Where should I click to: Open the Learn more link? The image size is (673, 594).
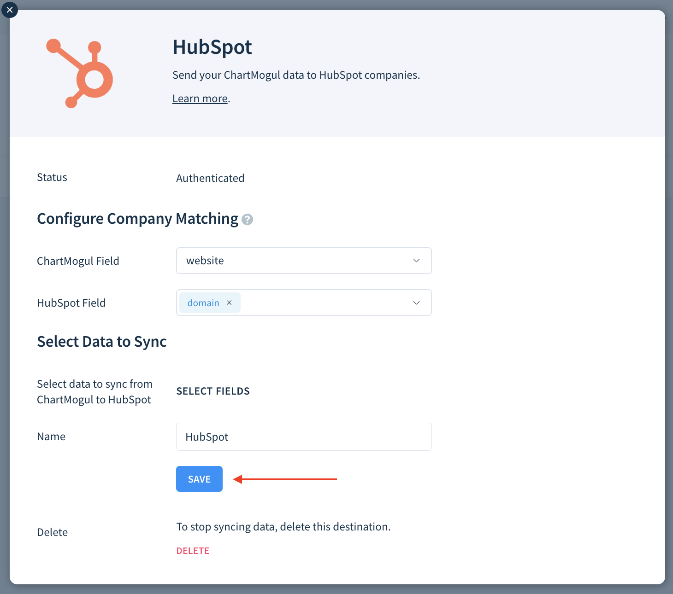click(x=200, y=99)
